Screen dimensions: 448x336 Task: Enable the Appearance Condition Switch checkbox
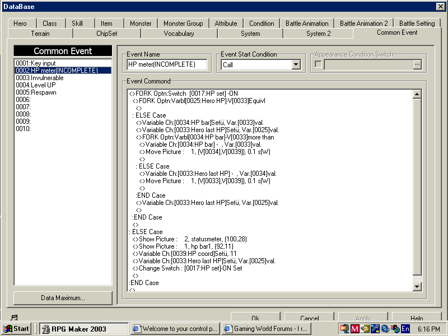pos(317,64)
